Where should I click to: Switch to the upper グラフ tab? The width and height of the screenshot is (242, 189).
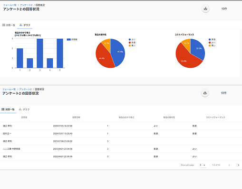click(25, 25)
